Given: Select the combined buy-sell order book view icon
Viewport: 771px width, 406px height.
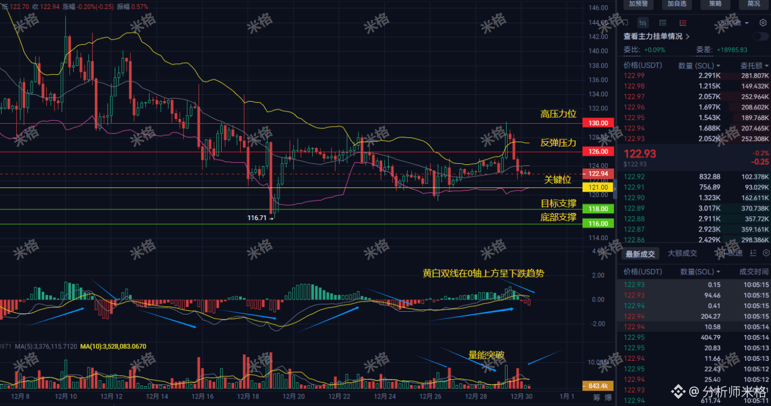Looking at the screenshot, I should click(x=643, y=23).
